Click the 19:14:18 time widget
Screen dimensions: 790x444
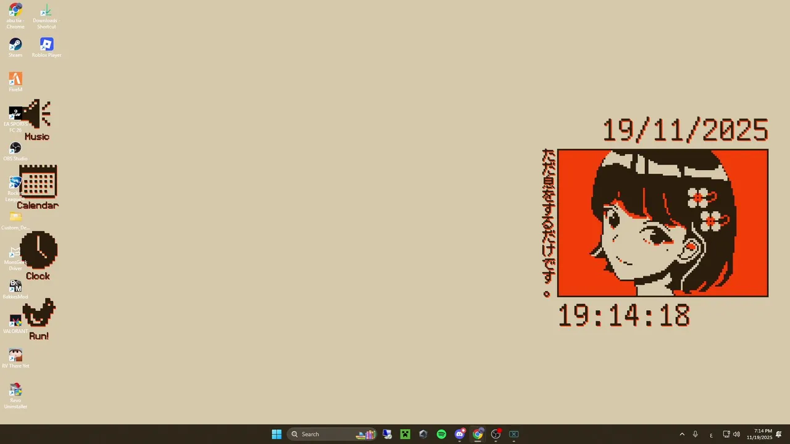(624, 315)
